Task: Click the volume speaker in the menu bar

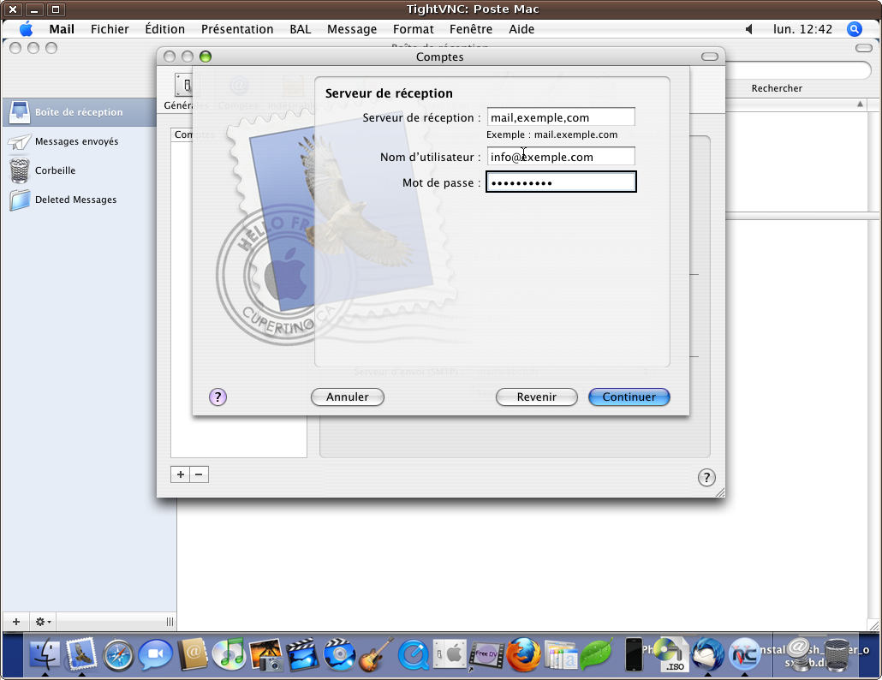Action: tap(748, 29)
